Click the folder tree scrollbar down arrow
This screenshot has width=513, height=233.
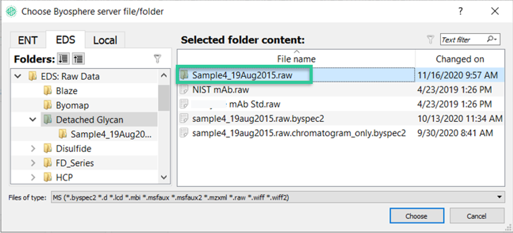pyautogui.click(x=164, y=177)
